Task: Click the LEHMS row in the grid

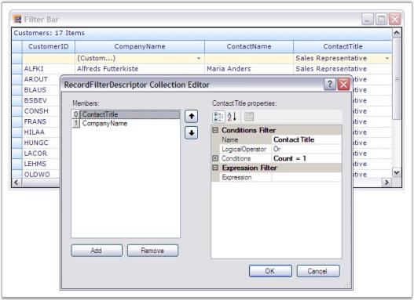Action: pyautogui.click(x=35, y=164)
